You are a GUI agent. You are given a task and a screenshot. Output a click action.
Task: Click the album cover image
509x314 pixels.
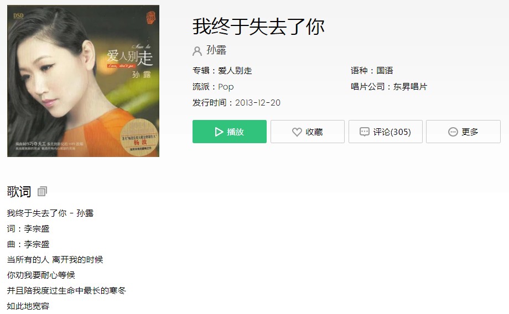click(83, 81)
